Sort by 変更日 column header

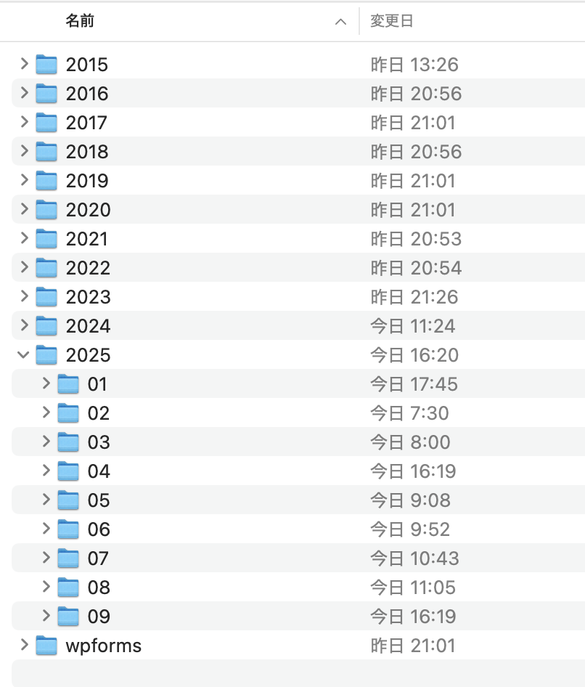click(392, 21)
